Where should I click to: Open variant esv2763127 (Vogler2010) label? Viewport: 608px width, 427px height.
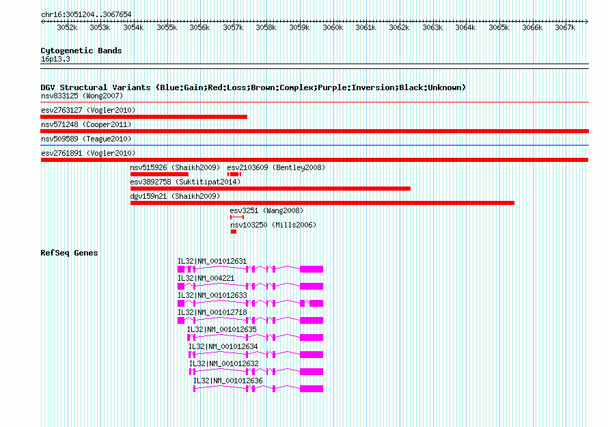point(88,110)
